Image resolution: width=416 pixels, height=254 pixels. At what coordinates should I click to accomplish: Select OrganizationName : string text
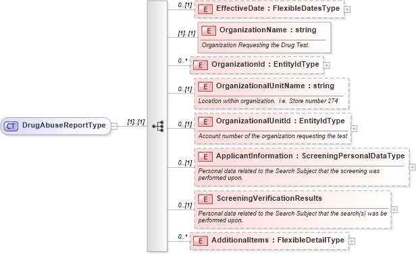point(267,30)
